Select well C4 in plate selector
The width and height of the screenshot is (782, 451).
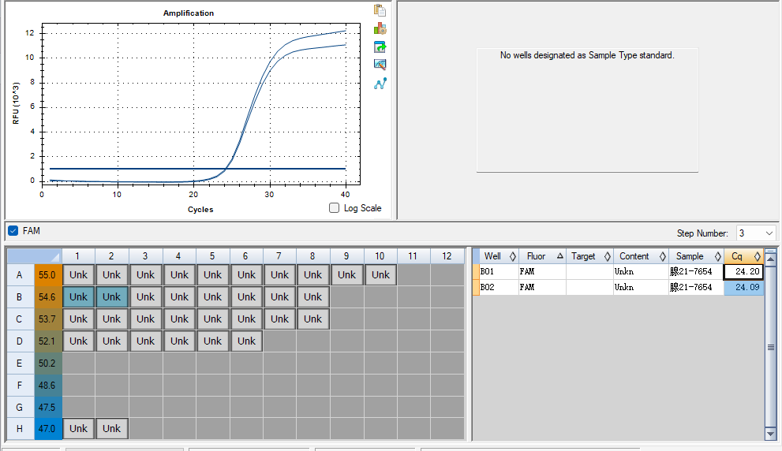[180, 319]
